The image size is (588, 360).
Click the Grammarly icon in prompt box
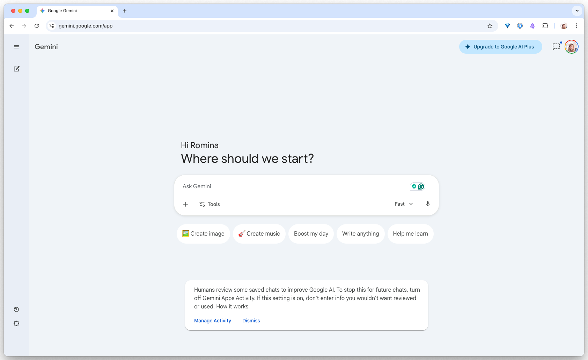coord(421,186)
